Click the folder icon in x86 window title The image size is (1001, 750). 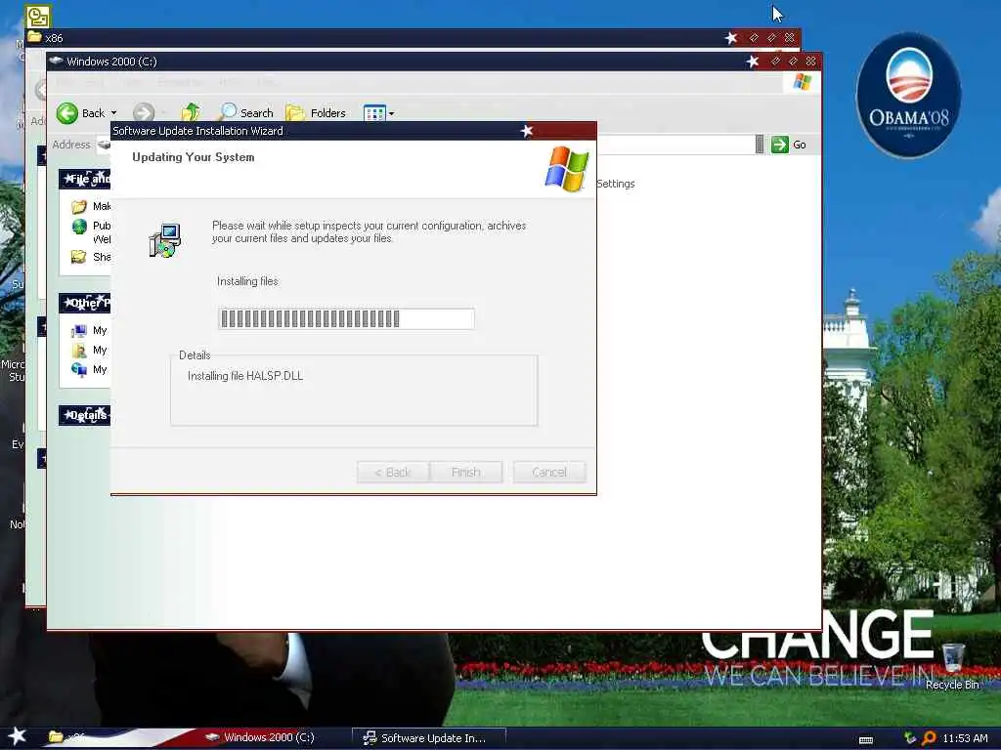34,37
